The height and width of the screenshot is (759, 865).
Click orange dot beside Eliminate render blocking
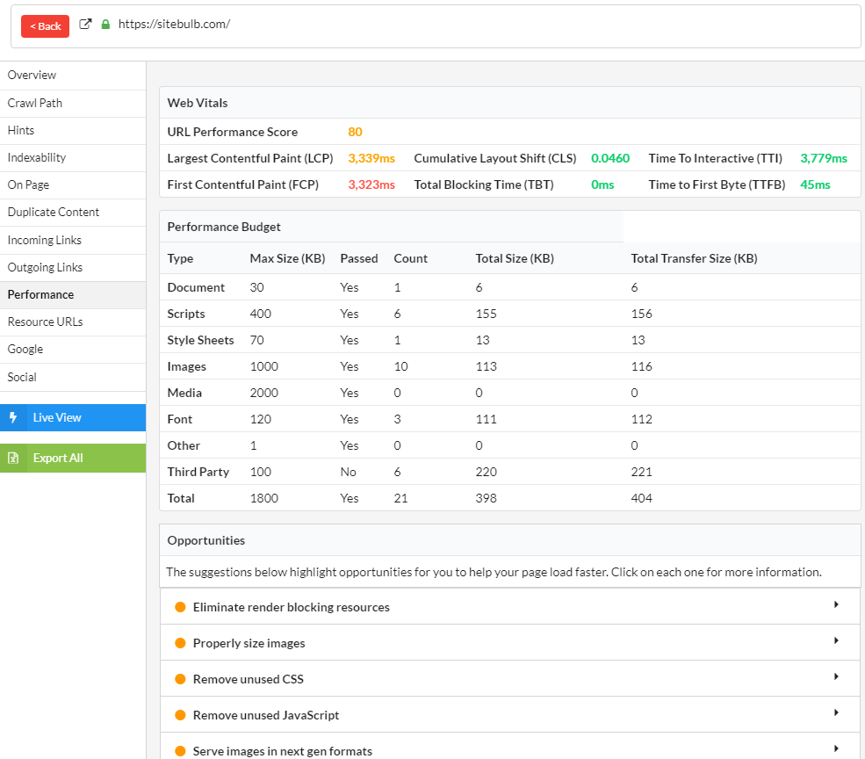coord(180,607)
